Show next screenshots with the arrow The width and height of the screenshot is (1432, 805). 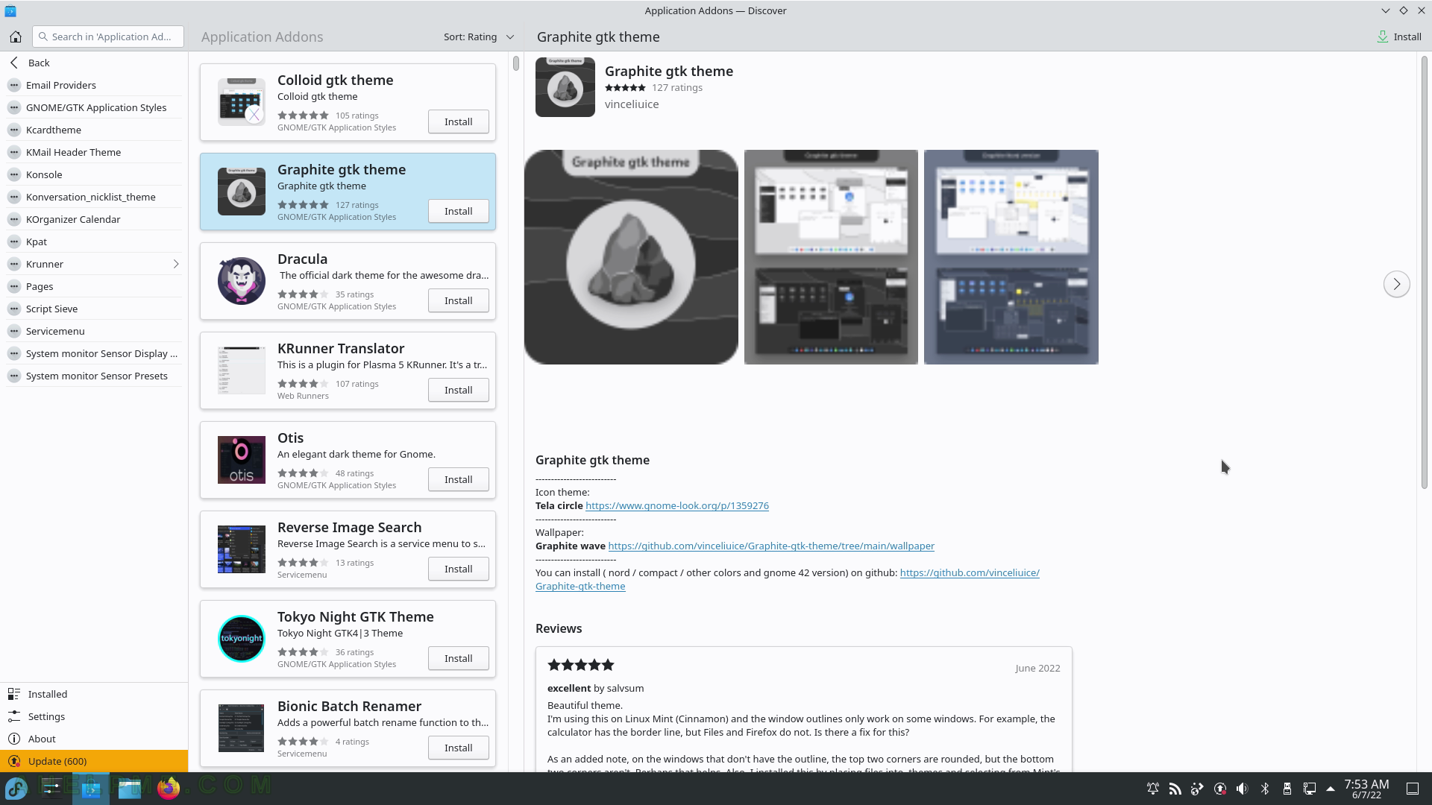click(x=1396, y=284)
